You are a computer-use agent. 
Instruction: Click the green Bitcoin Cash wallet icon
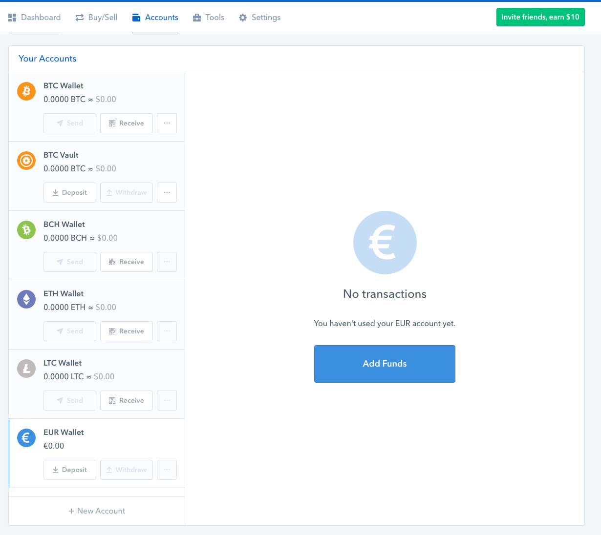(26, 230)
